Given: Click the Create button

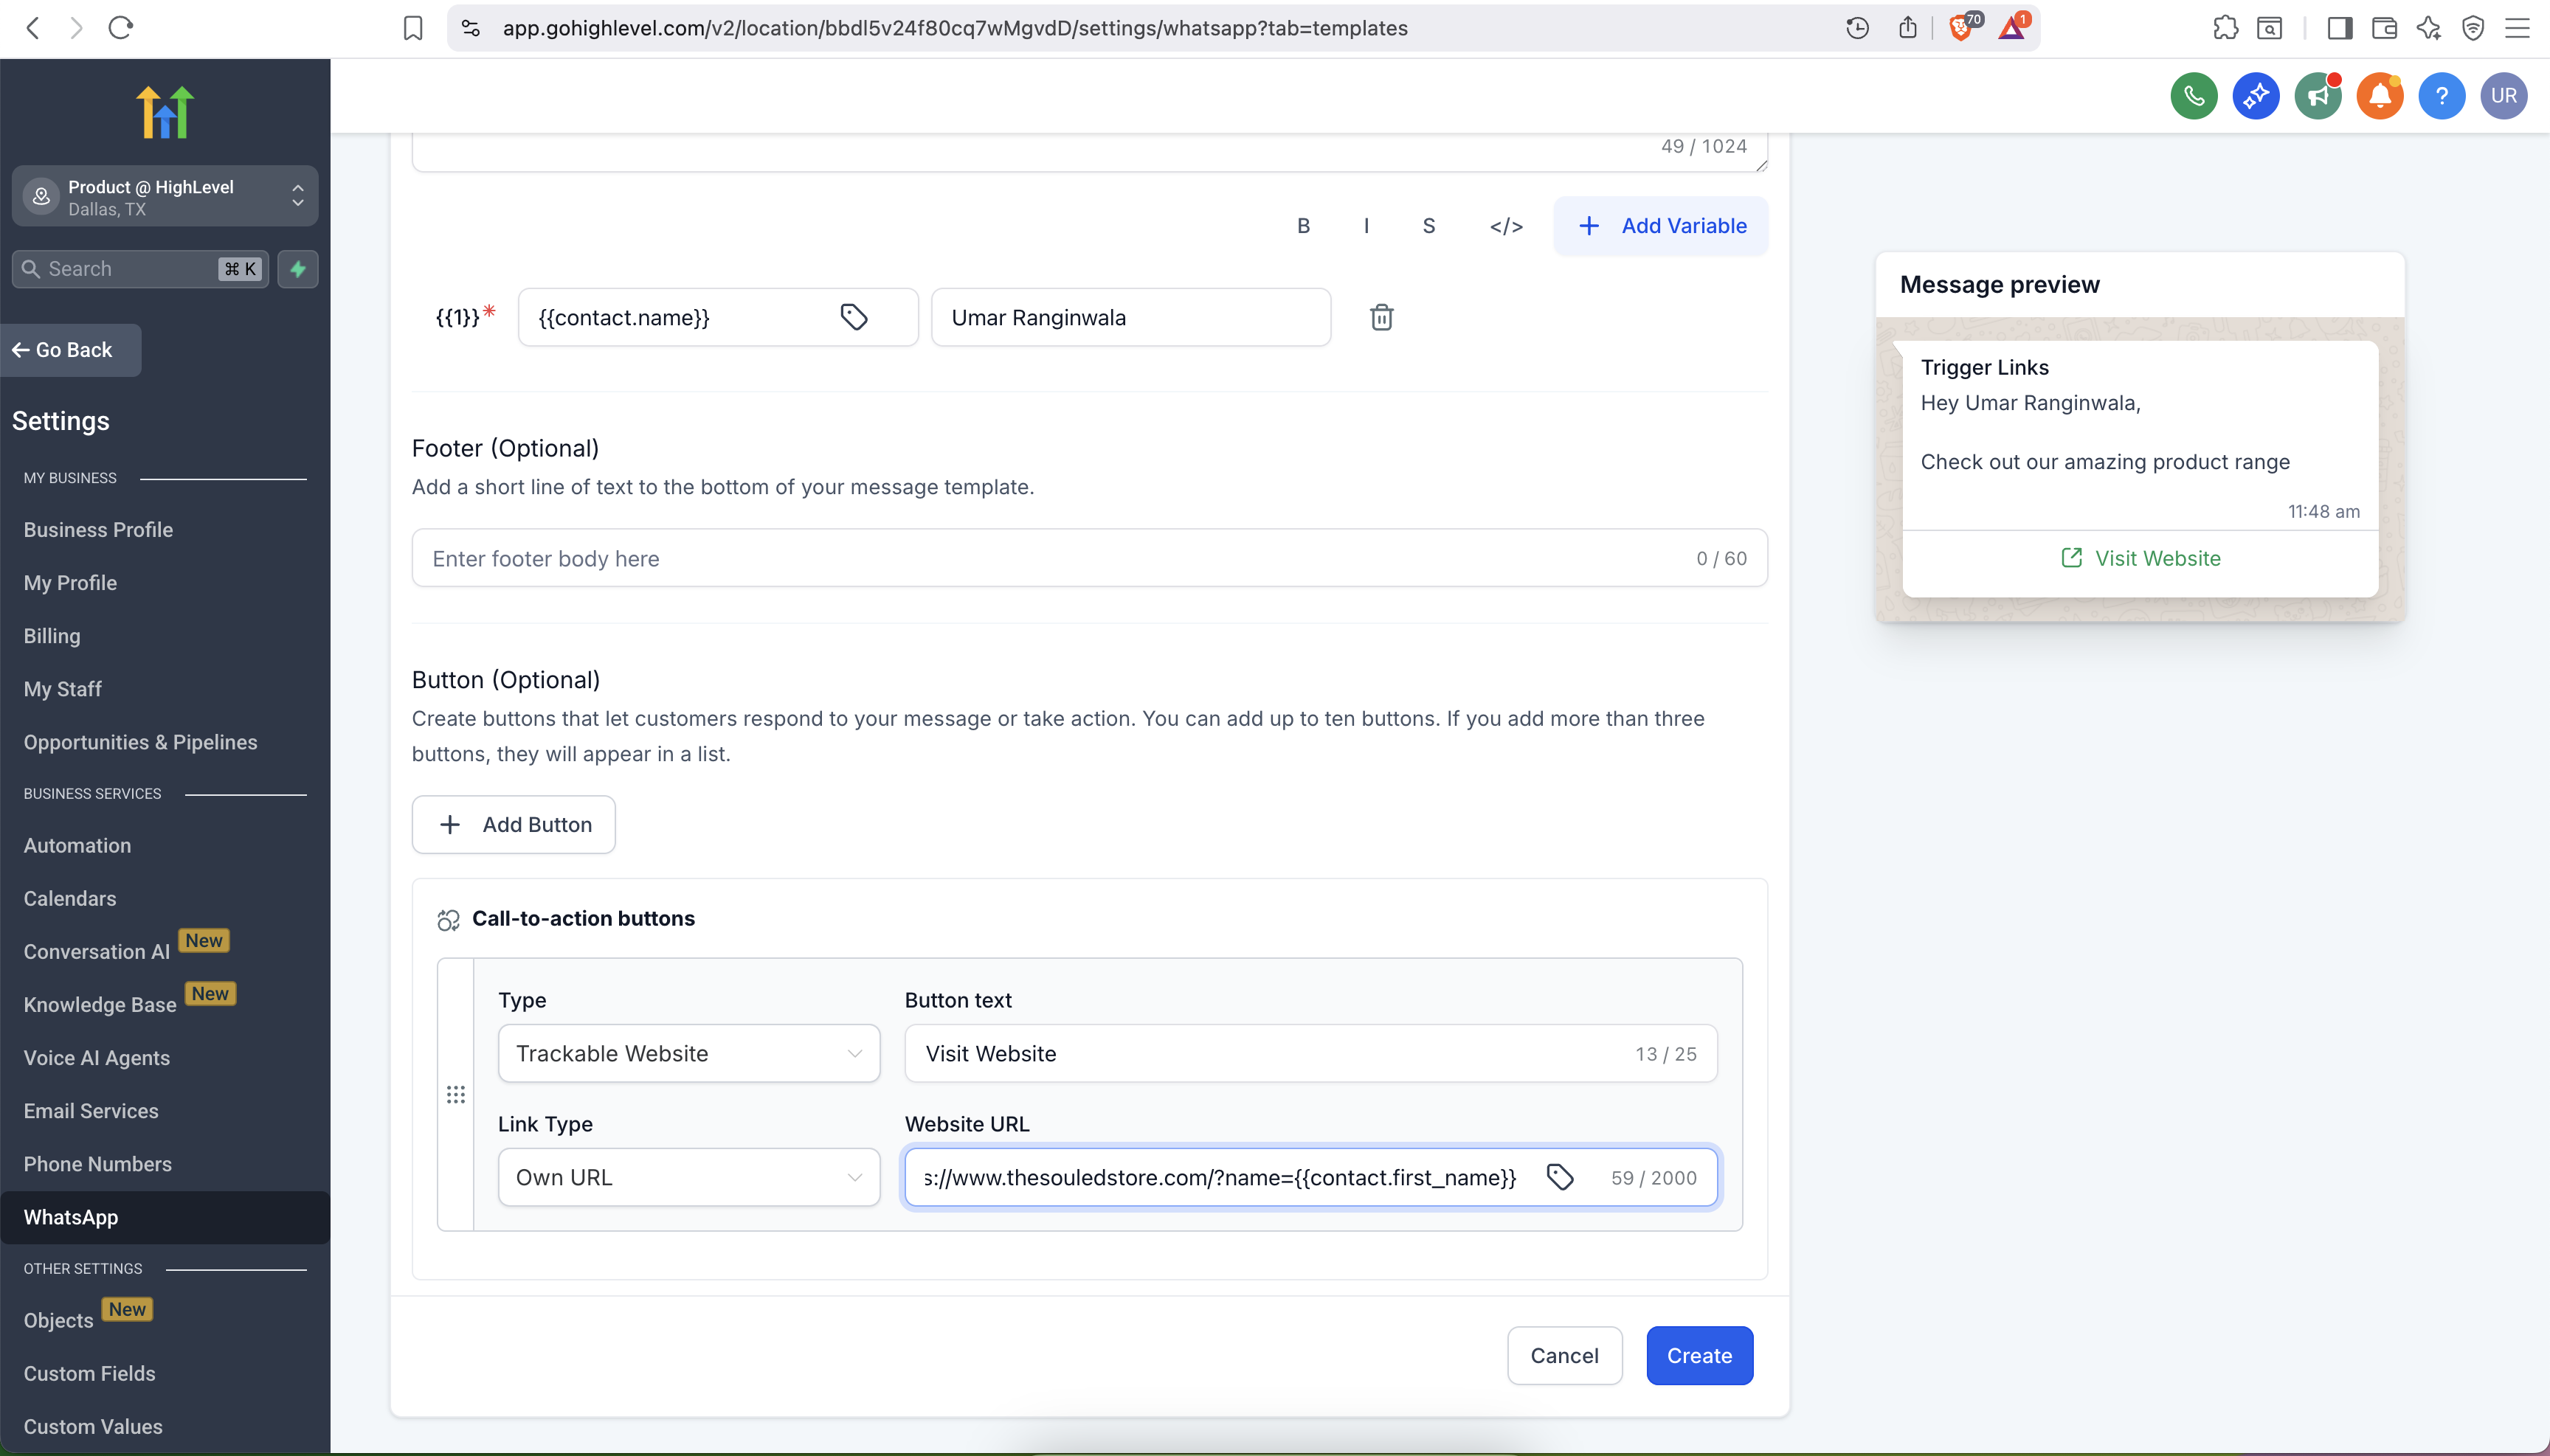Looking at the screenshot, I should (x=1699, y=1355).
